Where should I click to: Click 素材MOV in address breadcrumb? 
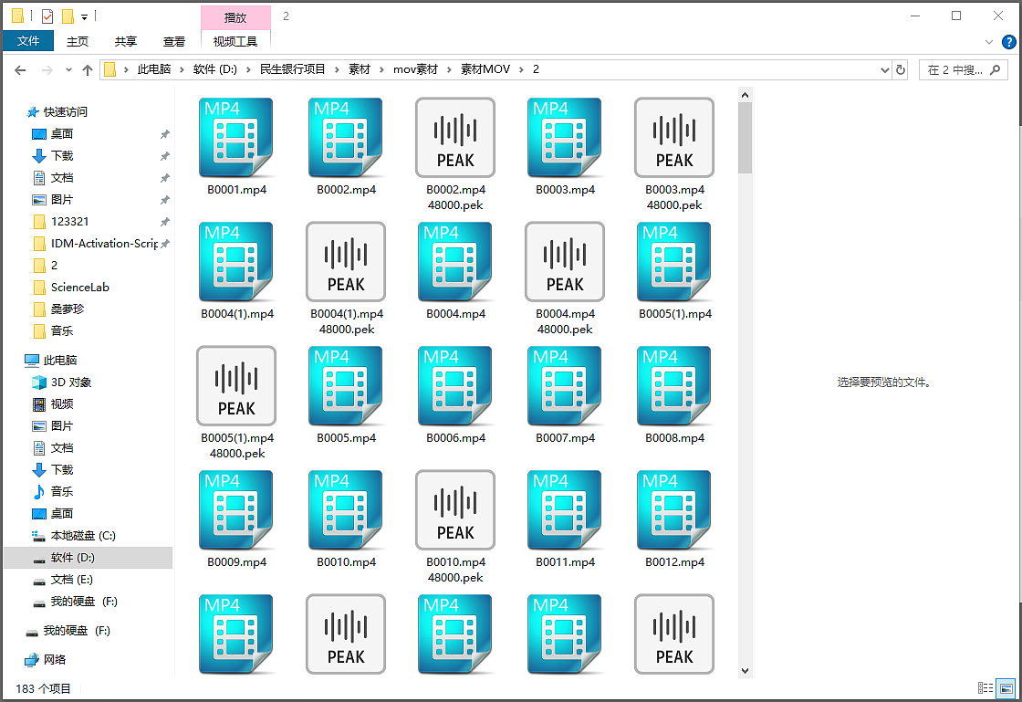coord(485,69)
